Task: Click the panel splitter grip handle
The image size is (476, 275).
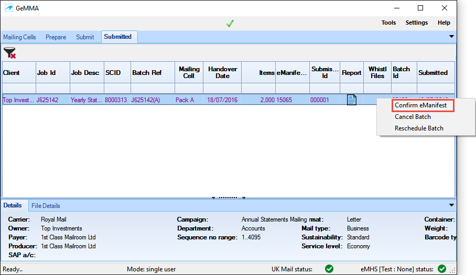Action: point(228,197)
